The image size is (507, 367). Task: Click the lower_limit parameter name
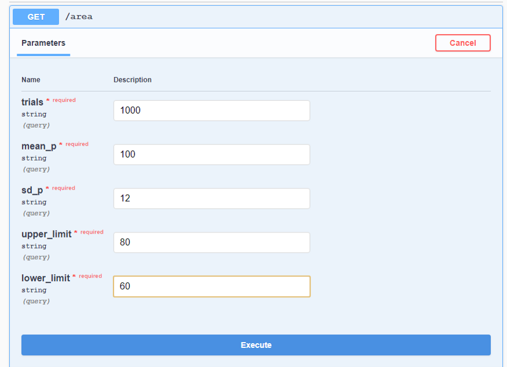pos(45,278)
